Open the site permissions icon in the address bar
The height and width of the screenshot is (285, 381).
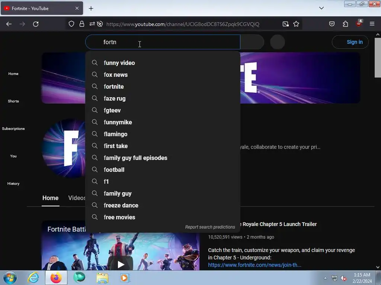[x=92, y=24]
